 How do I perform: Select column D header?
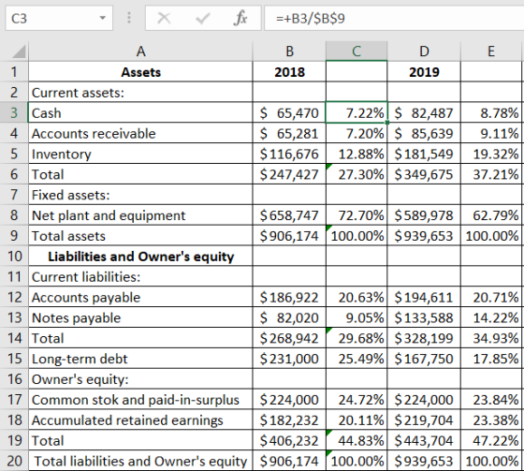(424, 52)
